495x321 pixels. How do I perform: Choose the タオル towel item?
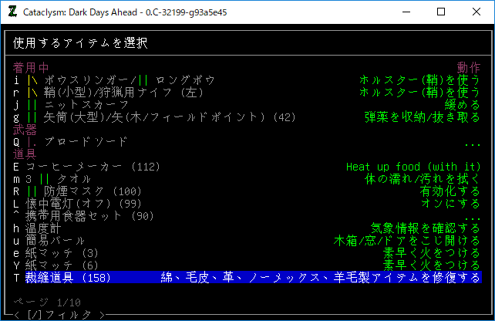pyautogui.click(x=68, y=178)
